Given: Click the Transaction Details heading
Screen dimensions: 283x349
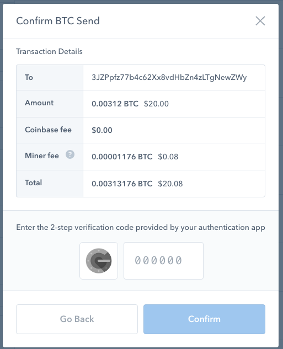Looking at the screenshot, I should click(49, 51).
